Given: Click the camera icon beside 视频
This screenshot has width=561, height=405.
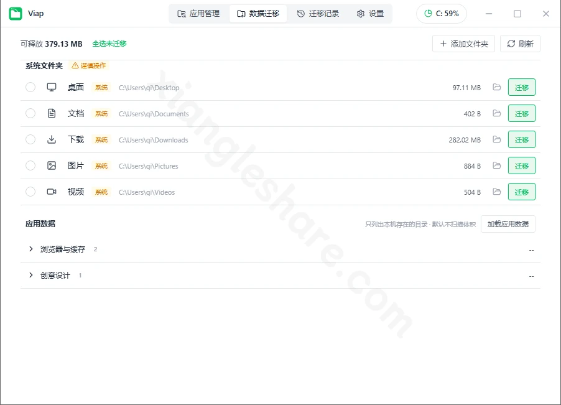Looking at the screenshot, I should pyautogui.click(x=52, y=192).
